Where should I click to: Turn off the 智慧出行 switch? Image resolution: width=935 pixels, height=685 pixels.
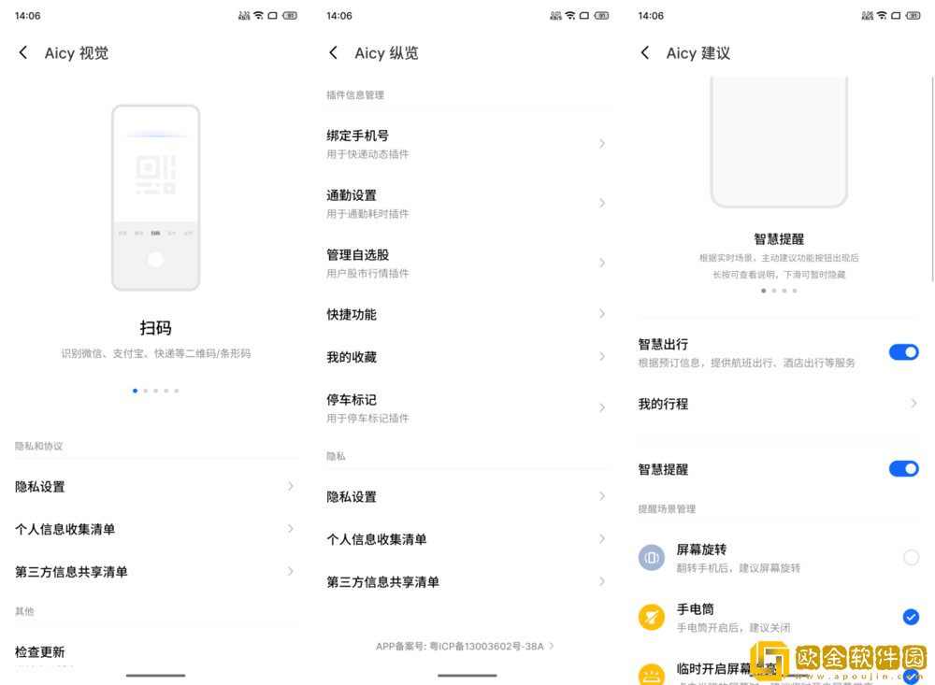(x=903, y=352)
